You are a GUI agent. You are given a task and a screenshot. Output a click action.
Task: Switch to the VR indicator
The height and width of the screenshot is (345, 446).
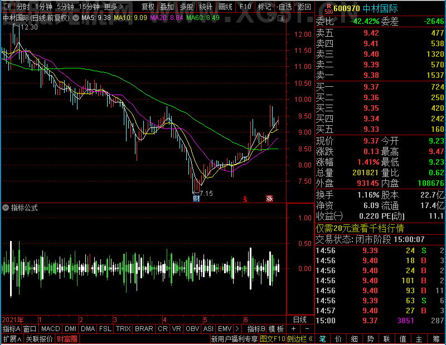click(176, 329)
